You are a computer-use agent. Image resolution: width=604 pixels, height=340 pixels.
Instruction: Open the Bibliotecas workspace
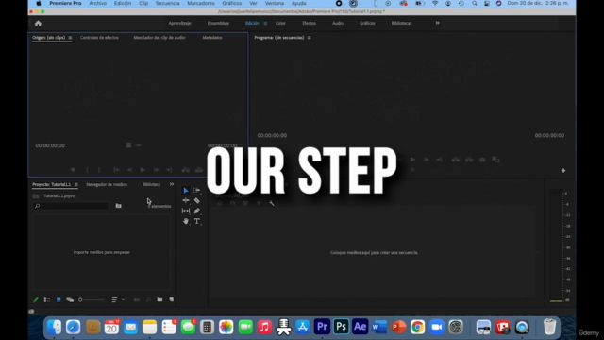click(401, 23)
